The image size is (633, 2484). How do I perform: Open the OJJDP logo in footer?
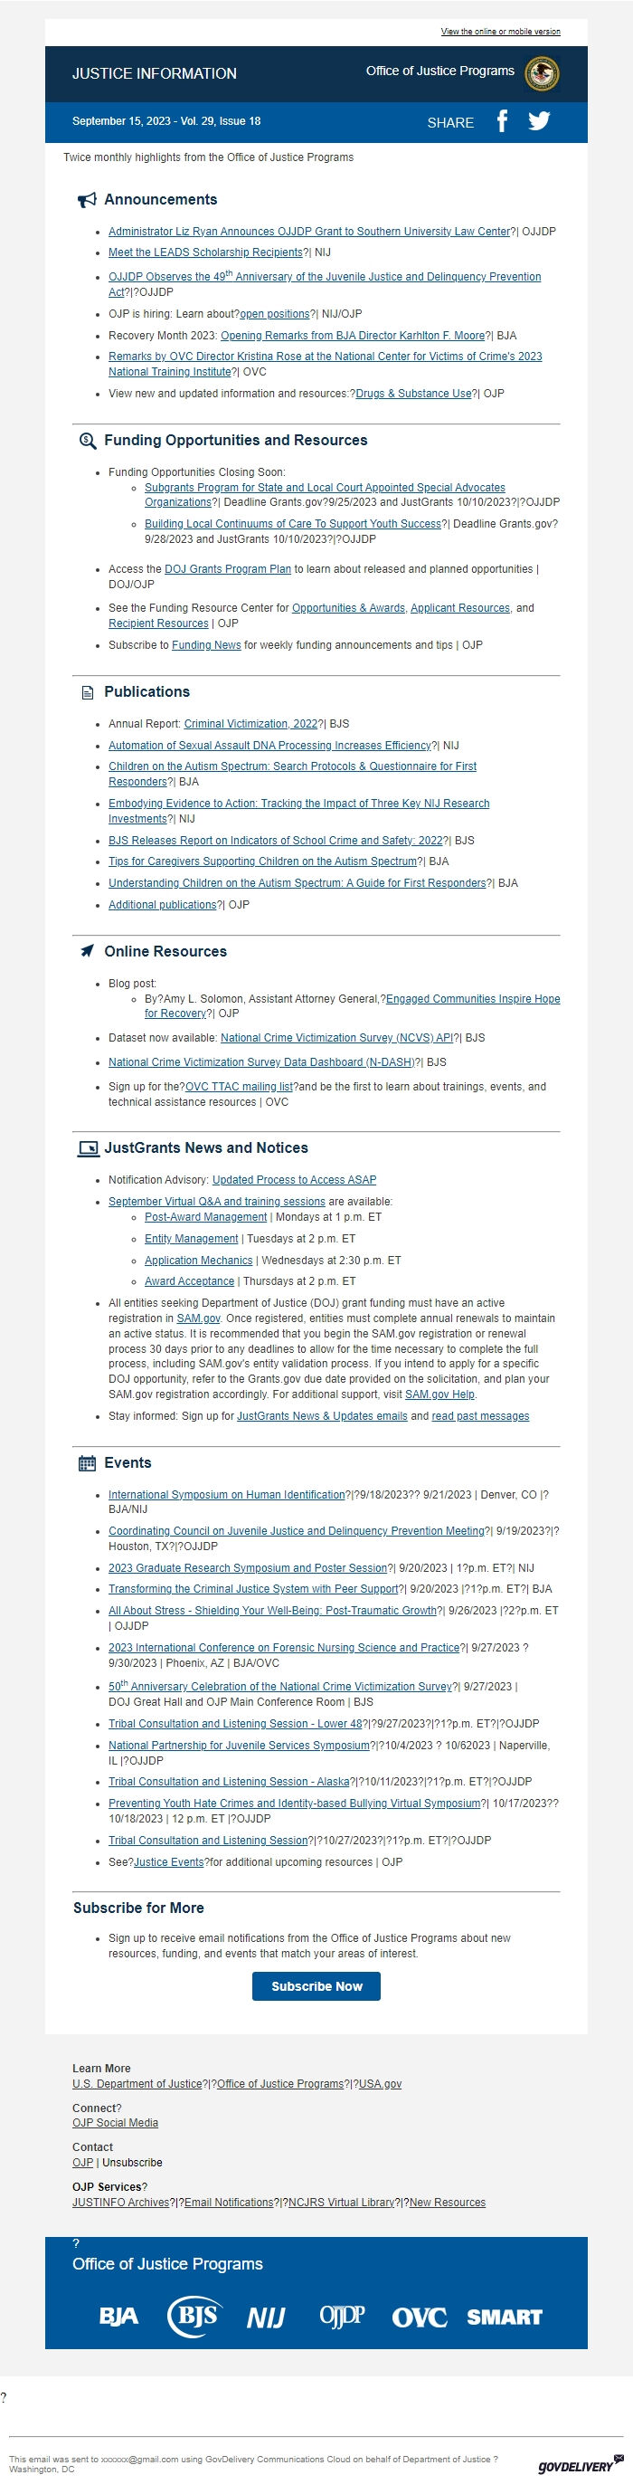(342, 2316)
